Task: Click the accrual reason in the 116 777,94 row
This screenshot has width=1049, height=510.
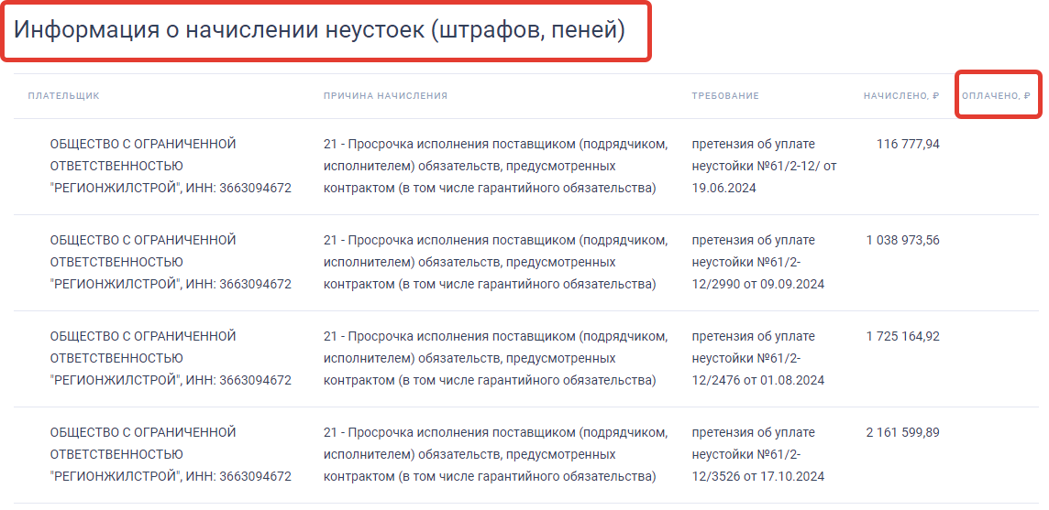Action: (x=496, y=166)
